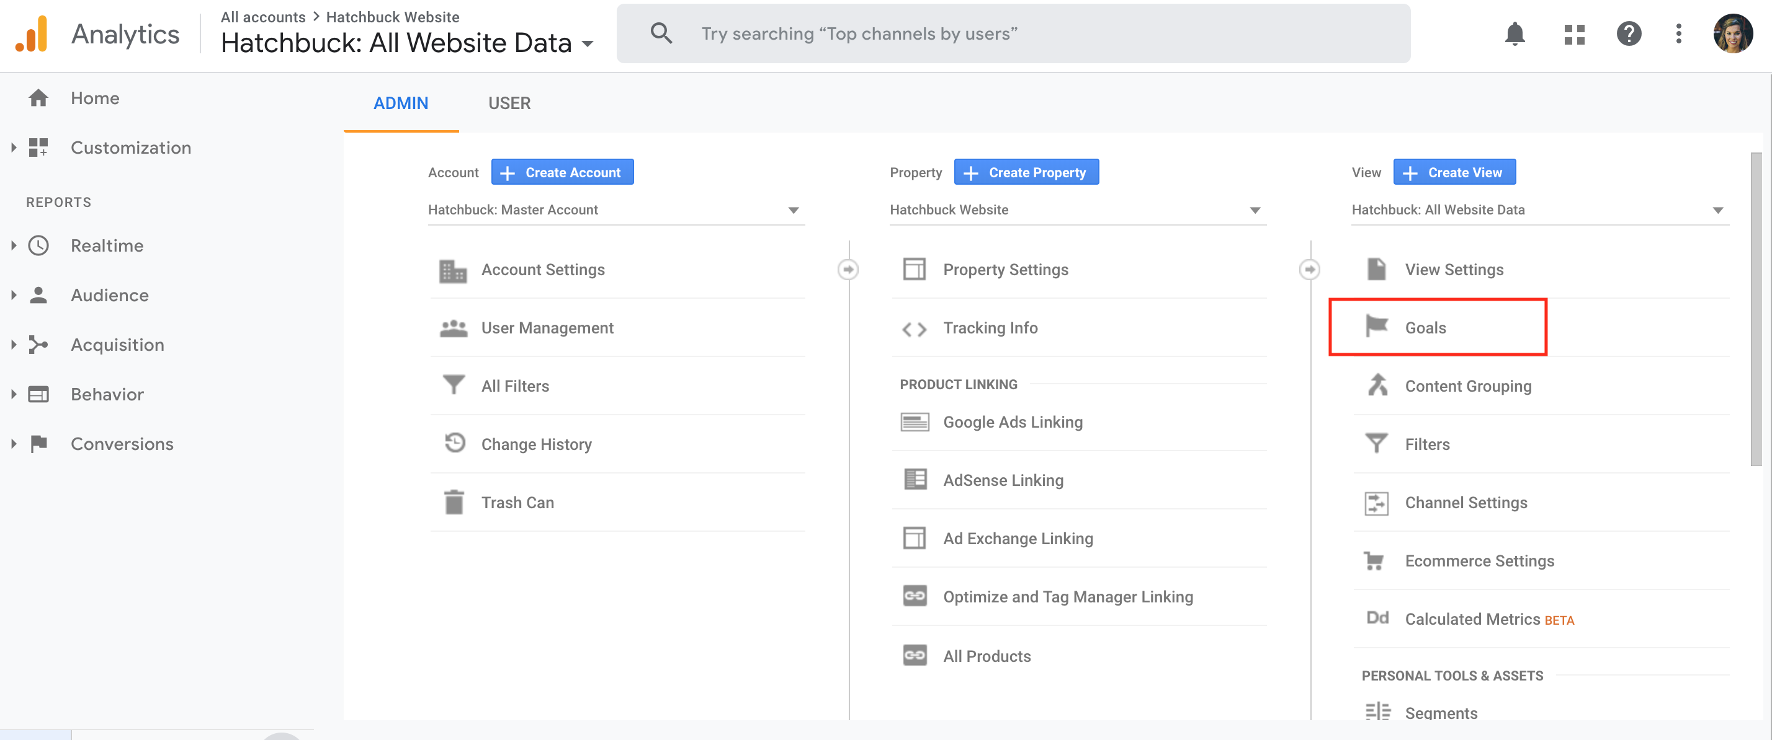Open View Settings
Screen dimensions: 1772x740
tap(1454, 270)
